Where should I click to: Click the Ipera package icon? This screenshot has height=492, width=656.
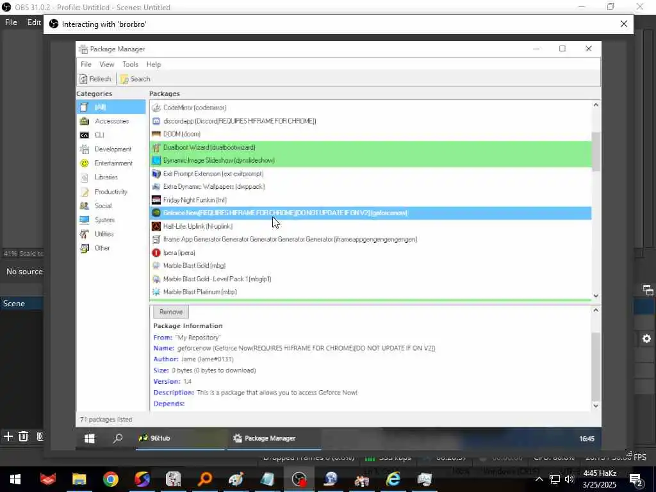coord(156,252)
